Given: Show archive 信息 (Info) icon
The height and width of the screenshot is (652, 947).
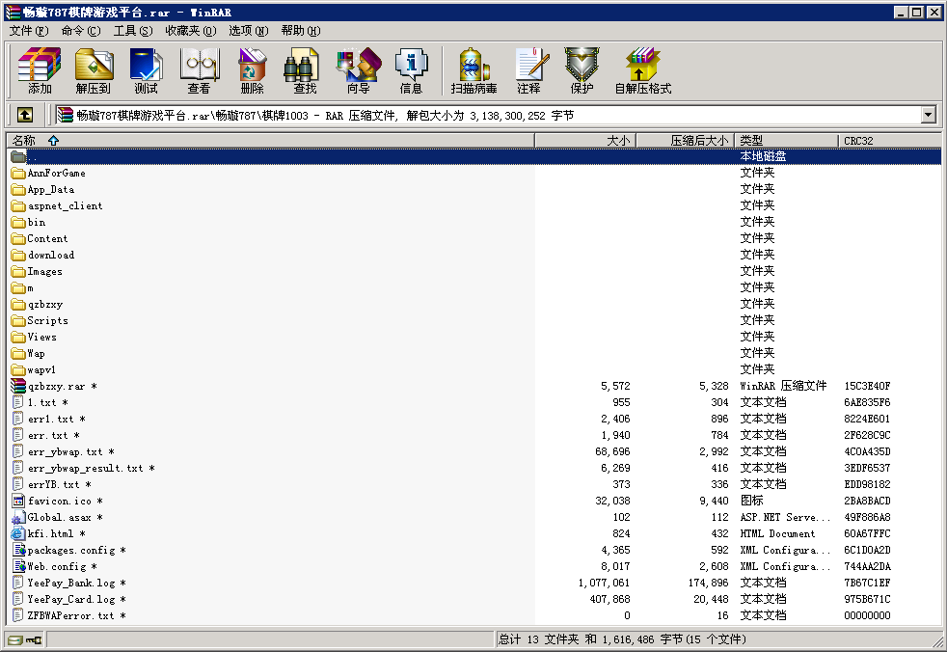Looking at the screenshot, I should [x=411, y=71].
